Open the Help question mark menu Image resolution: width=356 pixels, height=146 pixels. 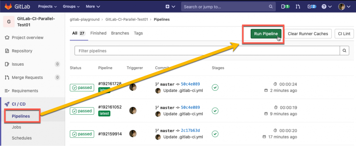[326, 6]
